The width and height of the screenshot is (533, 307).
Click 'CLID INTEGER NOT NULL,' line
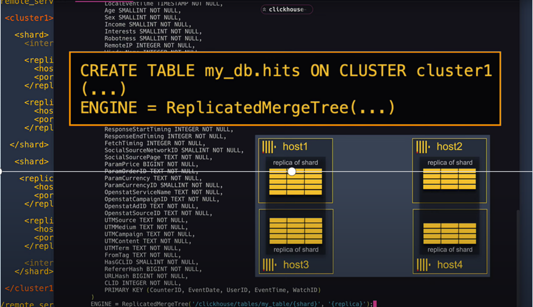(143, 283)
